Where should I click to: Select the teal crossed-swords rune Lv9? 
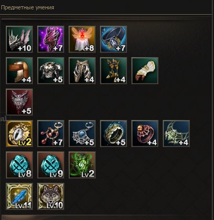click(51, 165)
